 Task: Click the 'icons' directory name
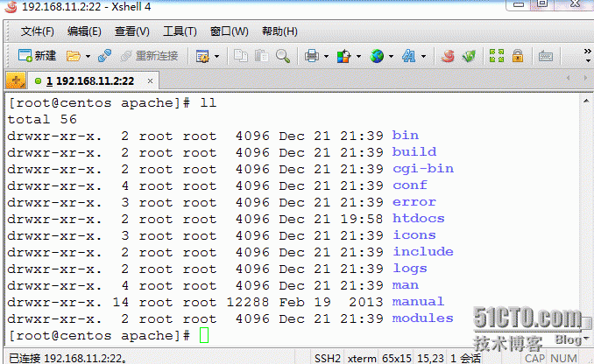pos(414,235)
